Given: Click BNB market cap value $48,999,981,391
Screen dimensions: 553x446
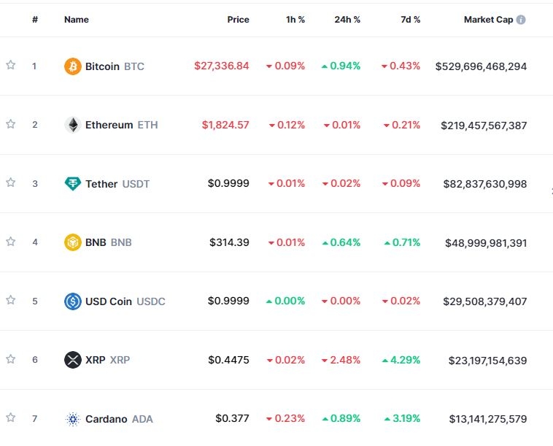Looking at the screenshot, I should [486, 243].
